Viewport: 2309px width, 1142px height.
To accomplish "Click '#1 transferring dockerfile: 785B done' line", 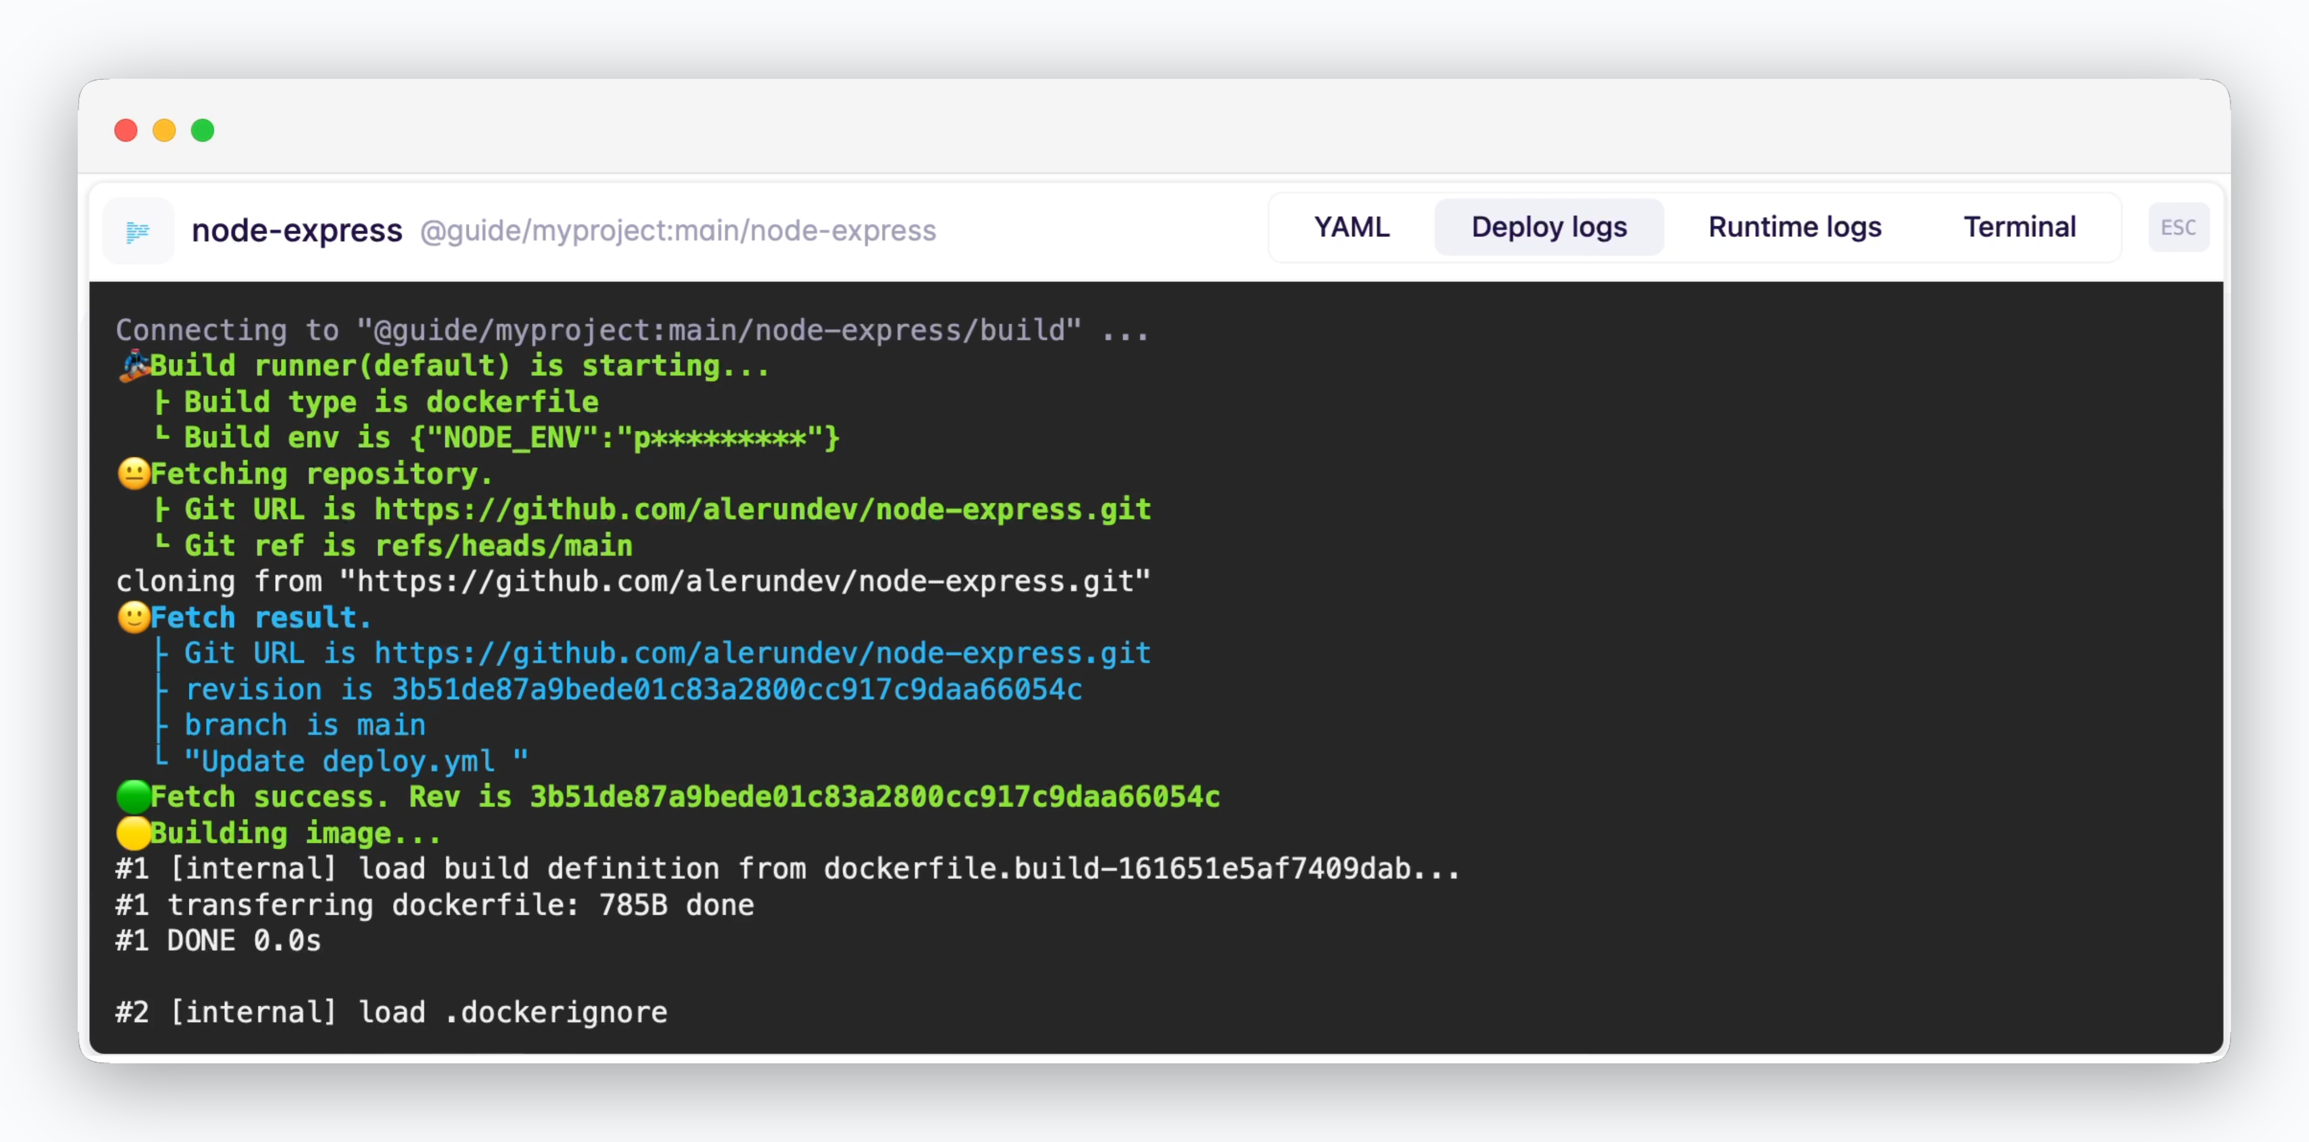I will point(435,905).
